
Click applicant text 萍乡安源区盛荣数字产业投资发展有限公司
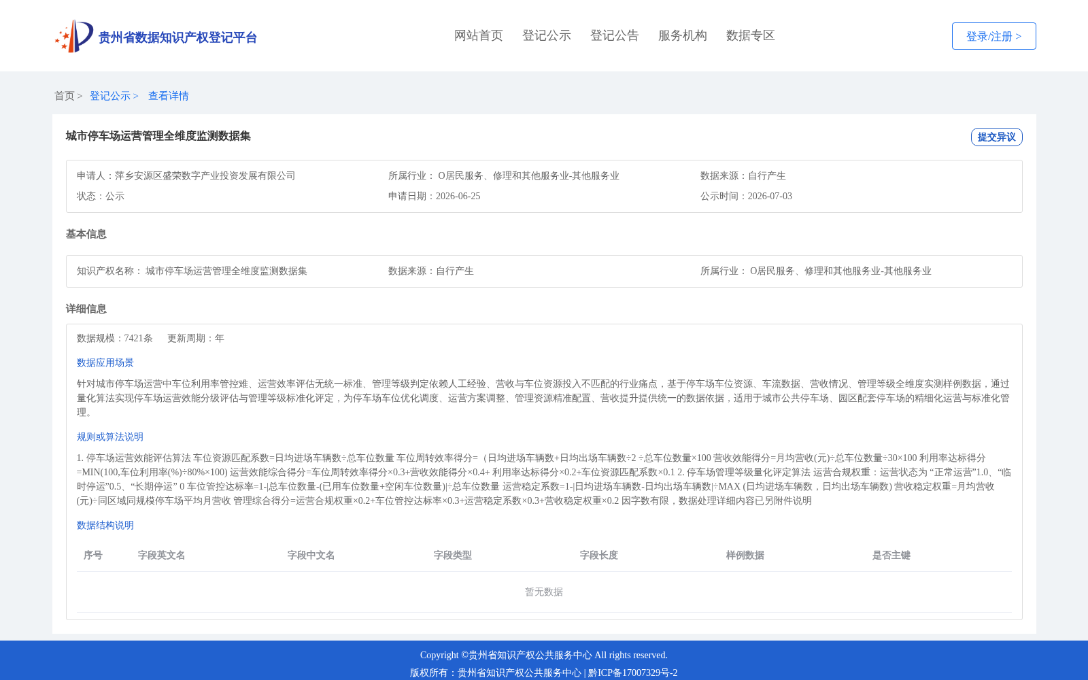(x=205, y=175)
